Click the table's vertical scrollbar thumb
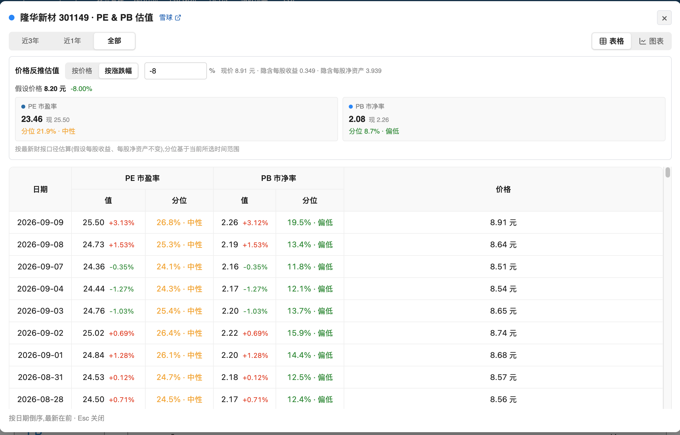Image resolution: width=680 pixels, height=435 pixels. [668, 172]
